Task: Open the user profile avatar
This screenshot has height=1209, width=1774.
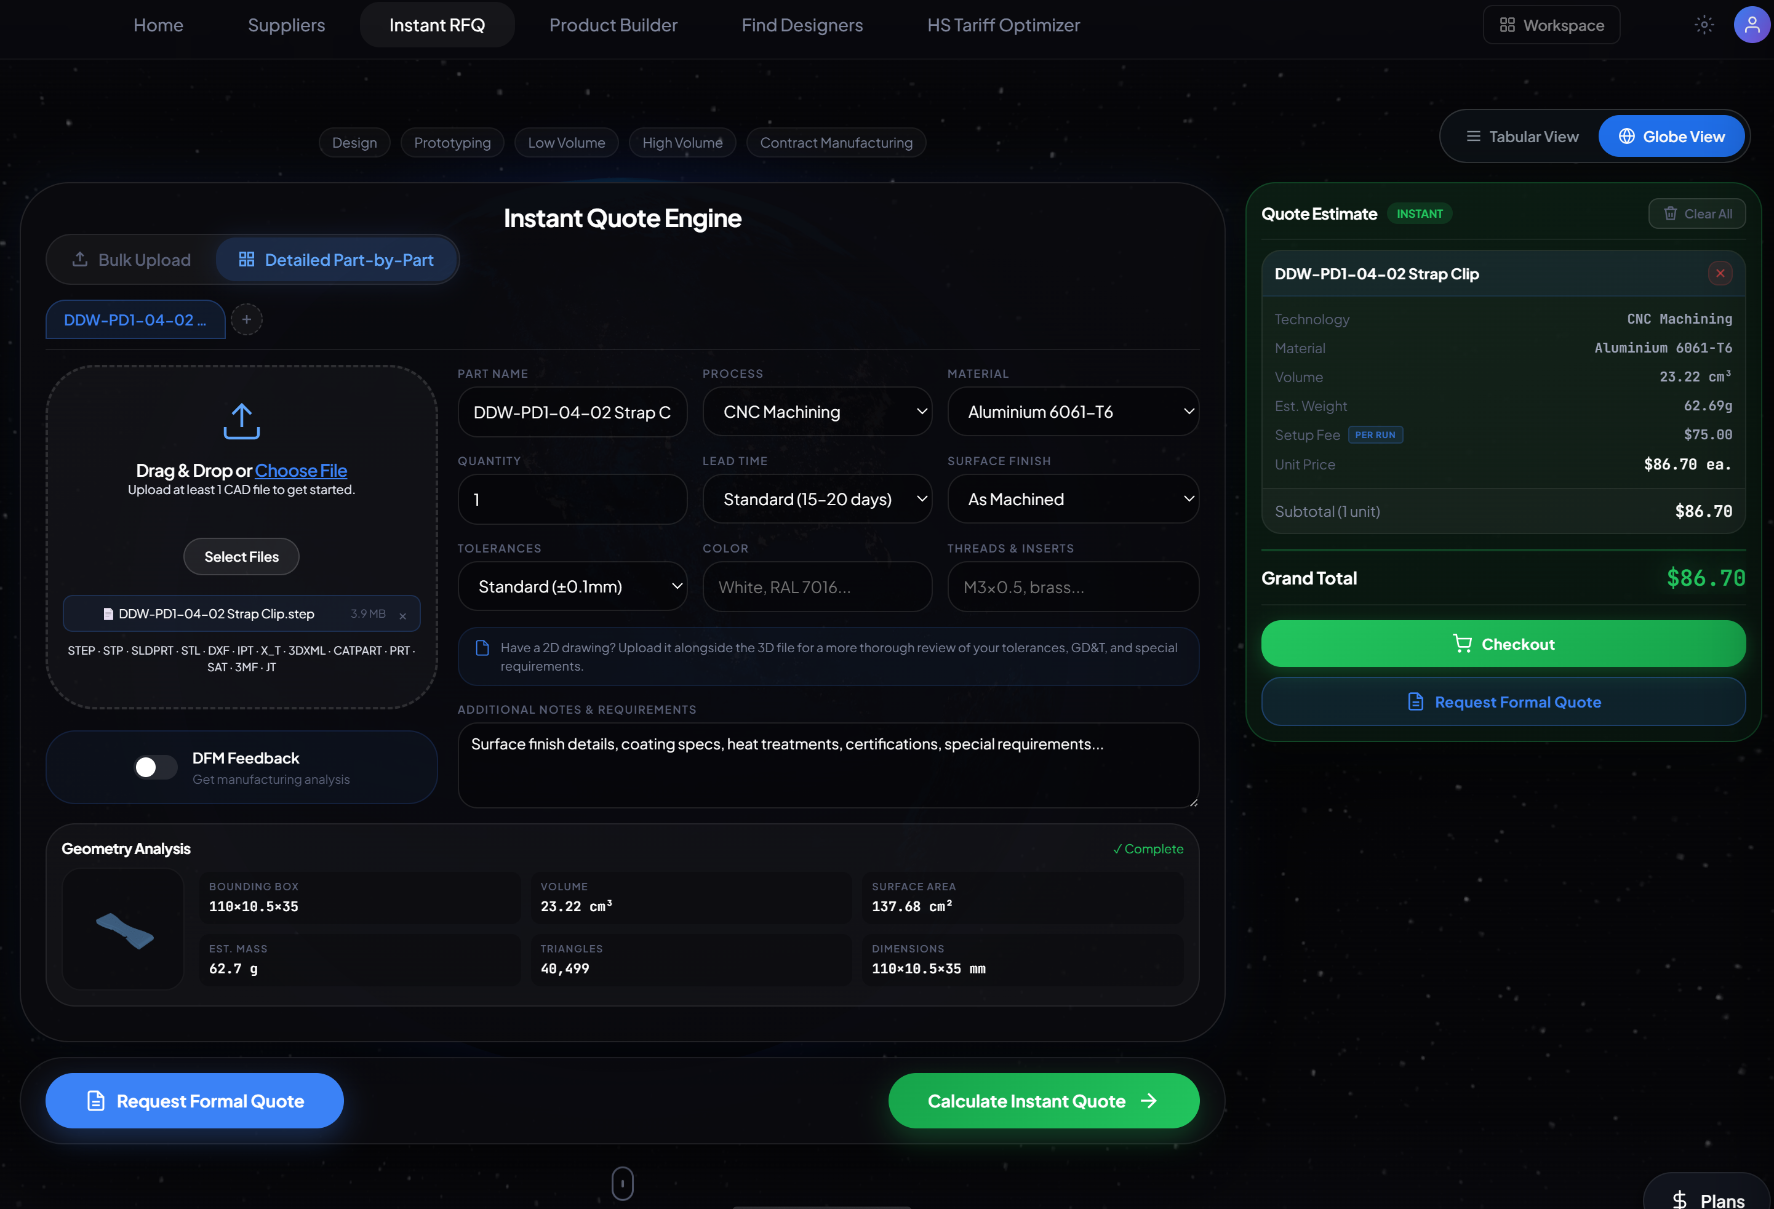Action: (x=1751, y=25)
